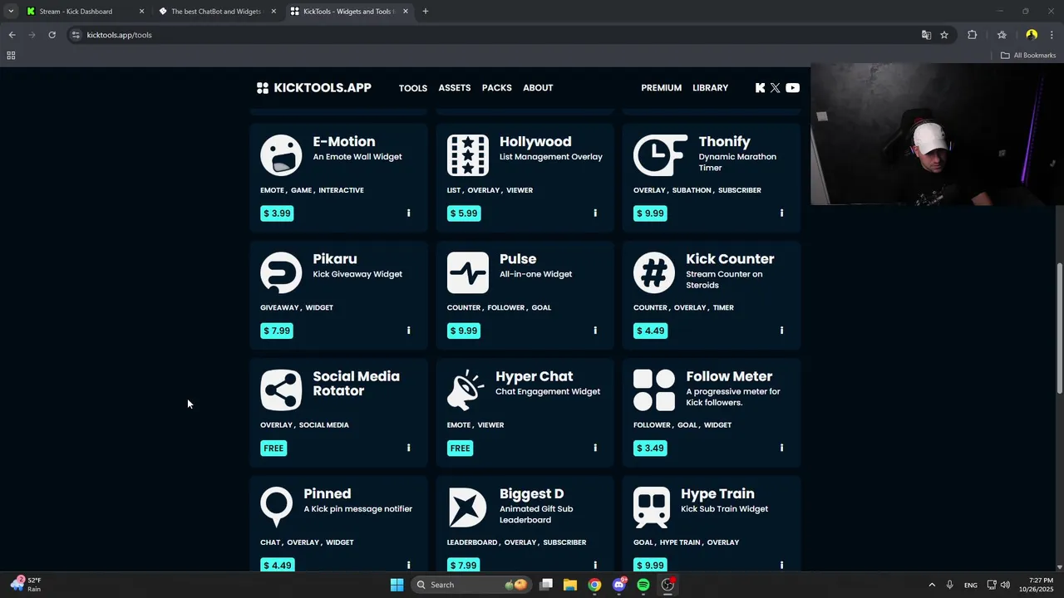Show info for the Follow Meter card
1064x598 pixels.
781,448
